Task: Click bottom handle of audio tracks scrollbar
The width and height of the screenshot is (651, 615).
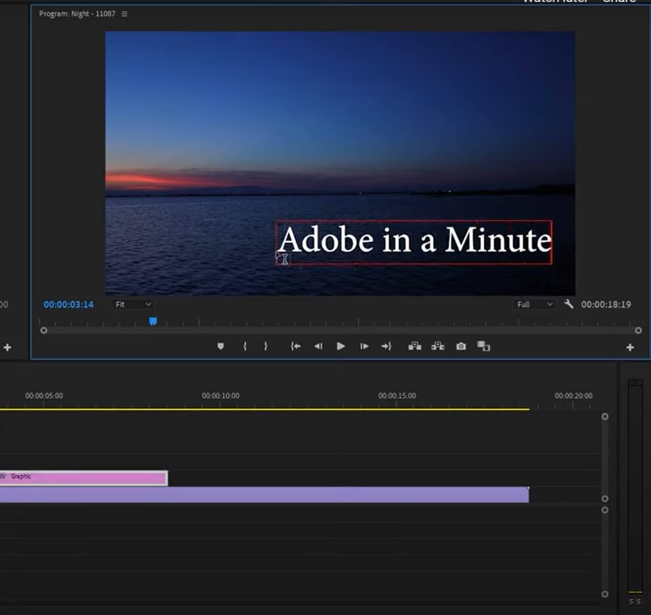Action: tap(605, 594)
